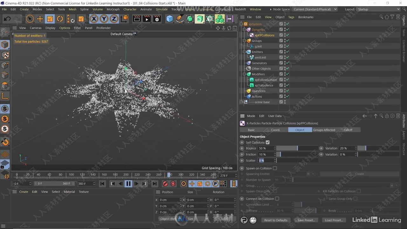The height and width of the screenshot is (229, 407).
Task: Add a Cube primitive object
Action: [x=169, y=19]
